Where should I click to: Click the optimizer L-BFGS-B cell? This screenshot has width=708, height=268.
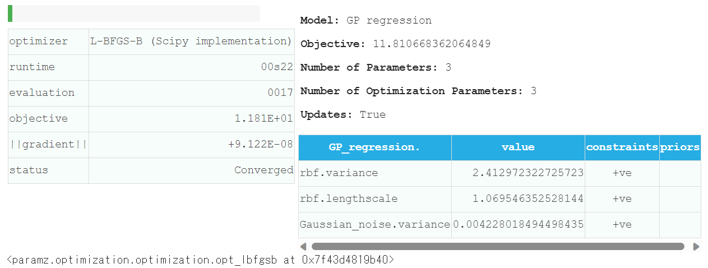[192, 41]
